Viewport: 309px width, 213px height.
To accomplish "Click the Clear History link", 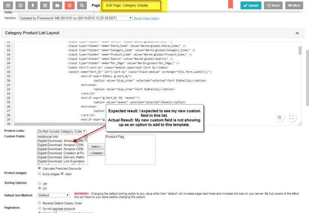I will [151, 18].
